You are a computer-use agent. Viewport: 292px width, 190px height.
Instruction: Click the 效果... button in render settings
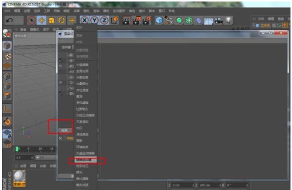[66, 130]
